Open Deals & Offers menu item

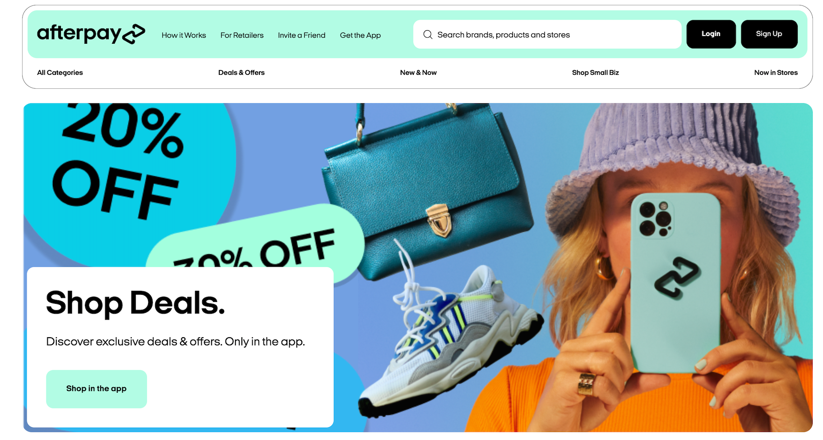click(x=241, y=73)
